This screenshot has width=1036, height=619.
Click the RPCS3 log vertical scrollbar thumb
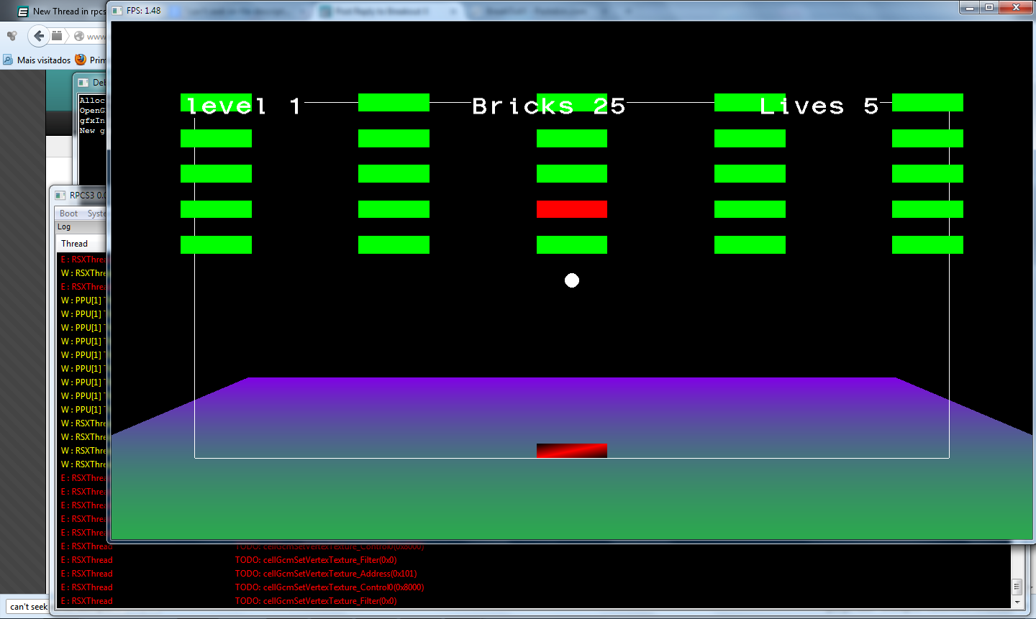[1017, 587]
